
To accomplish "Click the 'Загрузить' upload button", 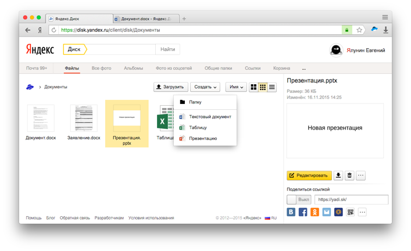I will click(171, 87).
